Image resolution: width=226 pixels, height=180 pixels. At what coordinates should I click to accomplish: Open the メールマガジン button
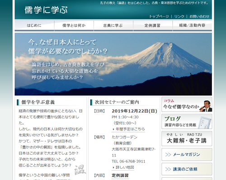187,154
